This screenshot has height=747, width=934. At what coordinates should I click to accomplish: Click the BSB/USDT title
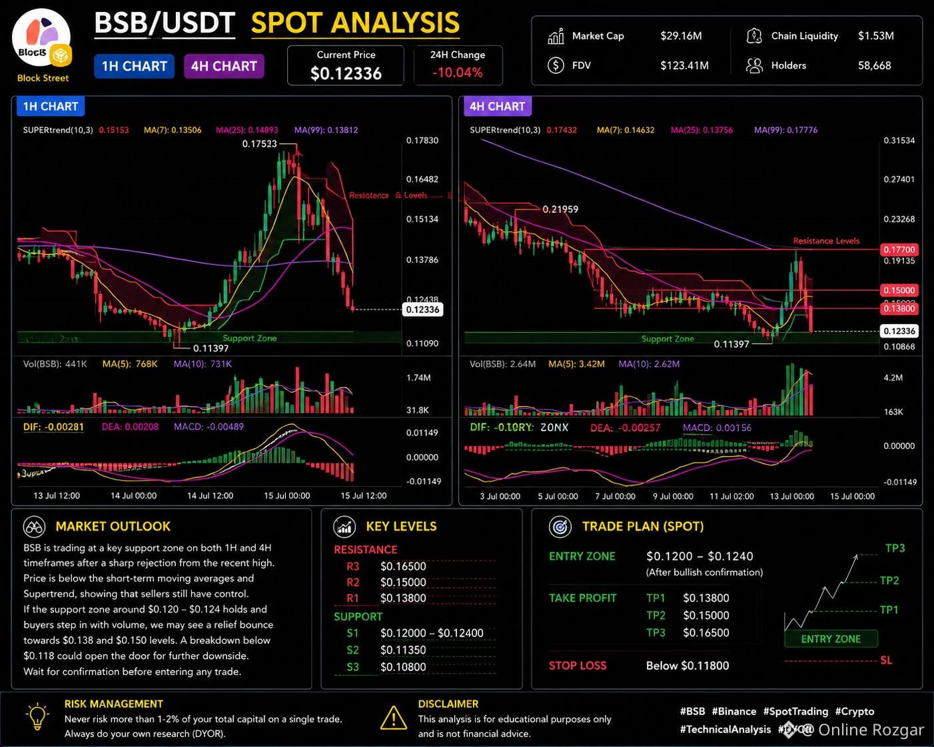click(x=165, y=23)
